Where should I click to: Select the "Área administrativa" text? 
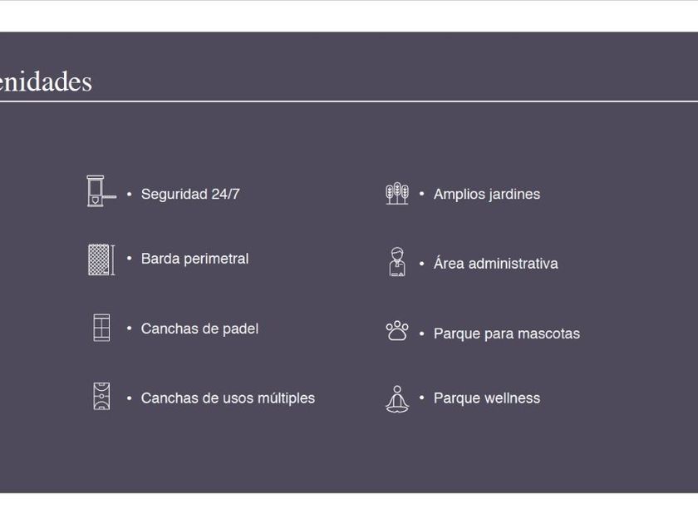[495, 264]
